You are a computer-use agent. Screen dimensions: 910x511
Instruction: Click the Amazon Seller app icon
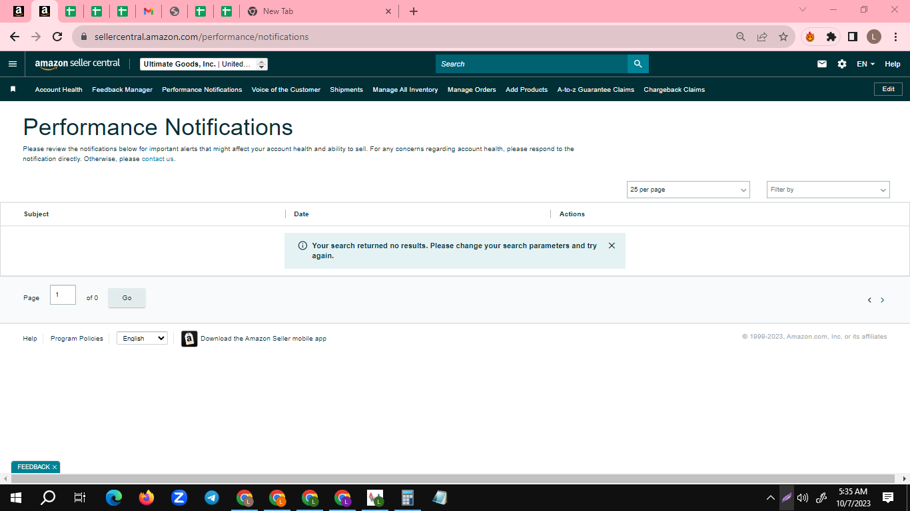(189, 339)
